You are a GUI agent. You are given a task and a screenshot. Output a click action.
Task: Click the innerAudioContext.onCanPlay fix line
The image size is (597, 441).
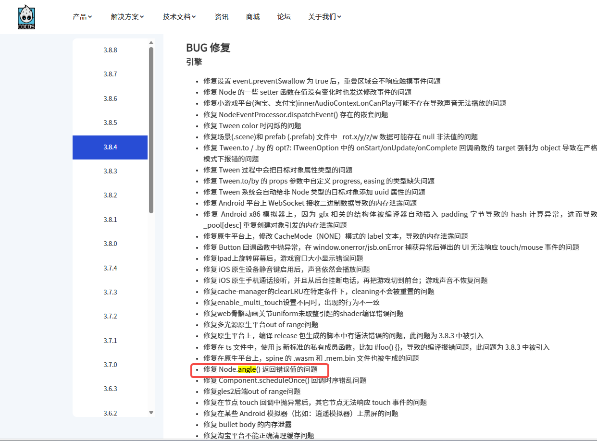355,103
